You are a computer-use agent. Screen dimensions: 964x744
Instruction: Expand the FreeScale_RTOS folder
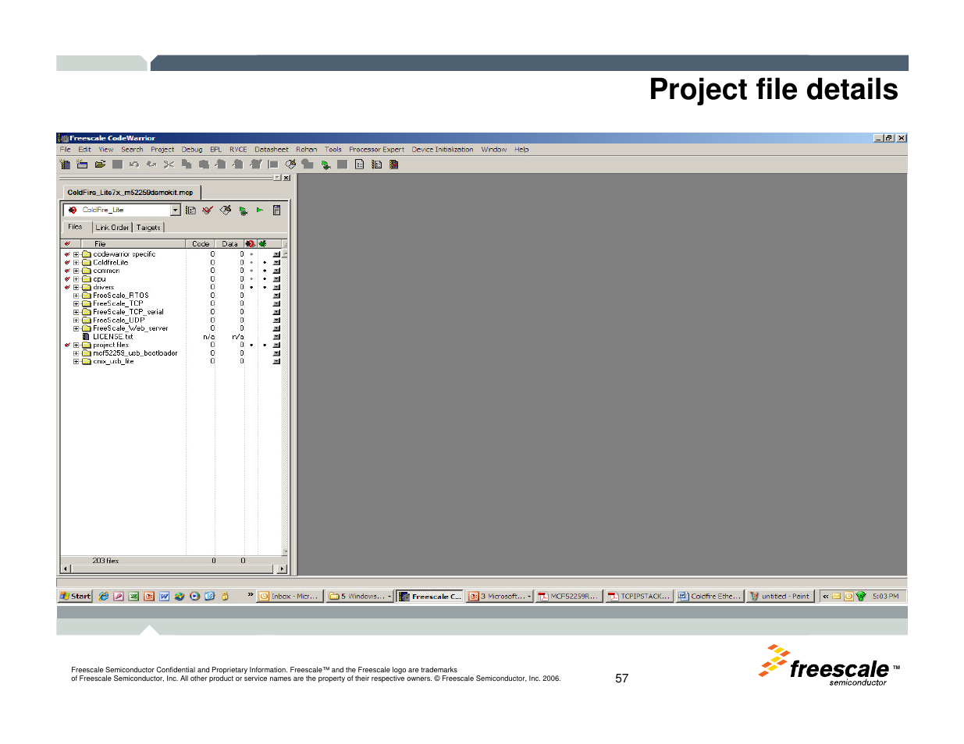coord(76,296)
